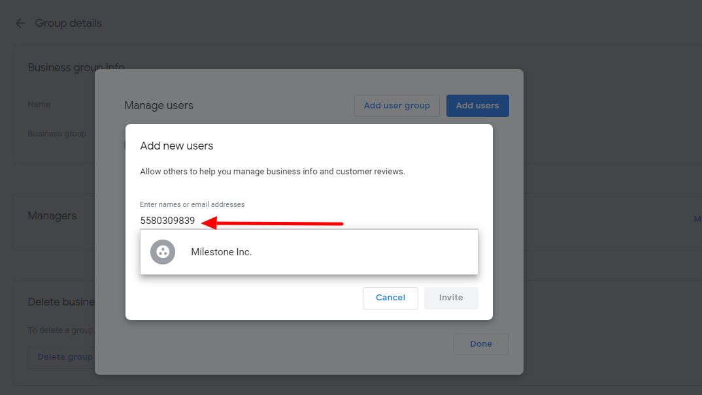
Task: Cancel the Add new users dialog
Action: [x=390, y=298]
